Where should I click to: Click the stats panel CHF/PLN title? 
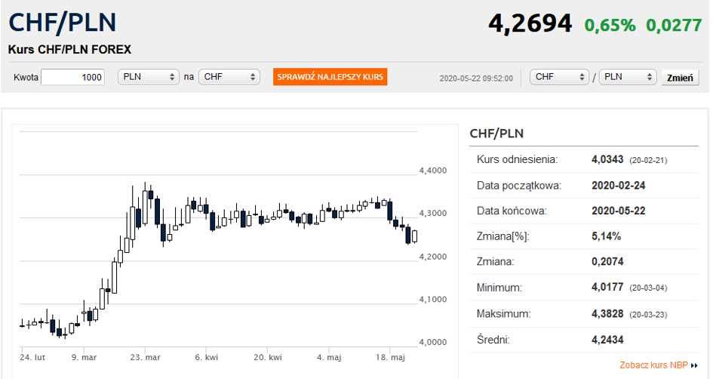pyautogui.click(x=496, y=134)
